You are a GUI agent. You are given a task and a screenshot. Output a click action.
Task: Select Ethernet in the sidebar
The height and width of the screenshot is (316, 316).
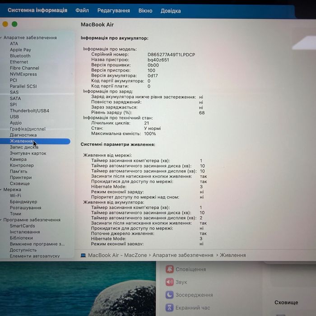click(19, 62)
